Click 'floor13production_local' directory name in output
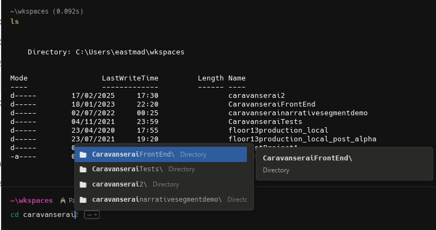Viewport: 436px width, 230px height. click(x=278, y=130)
